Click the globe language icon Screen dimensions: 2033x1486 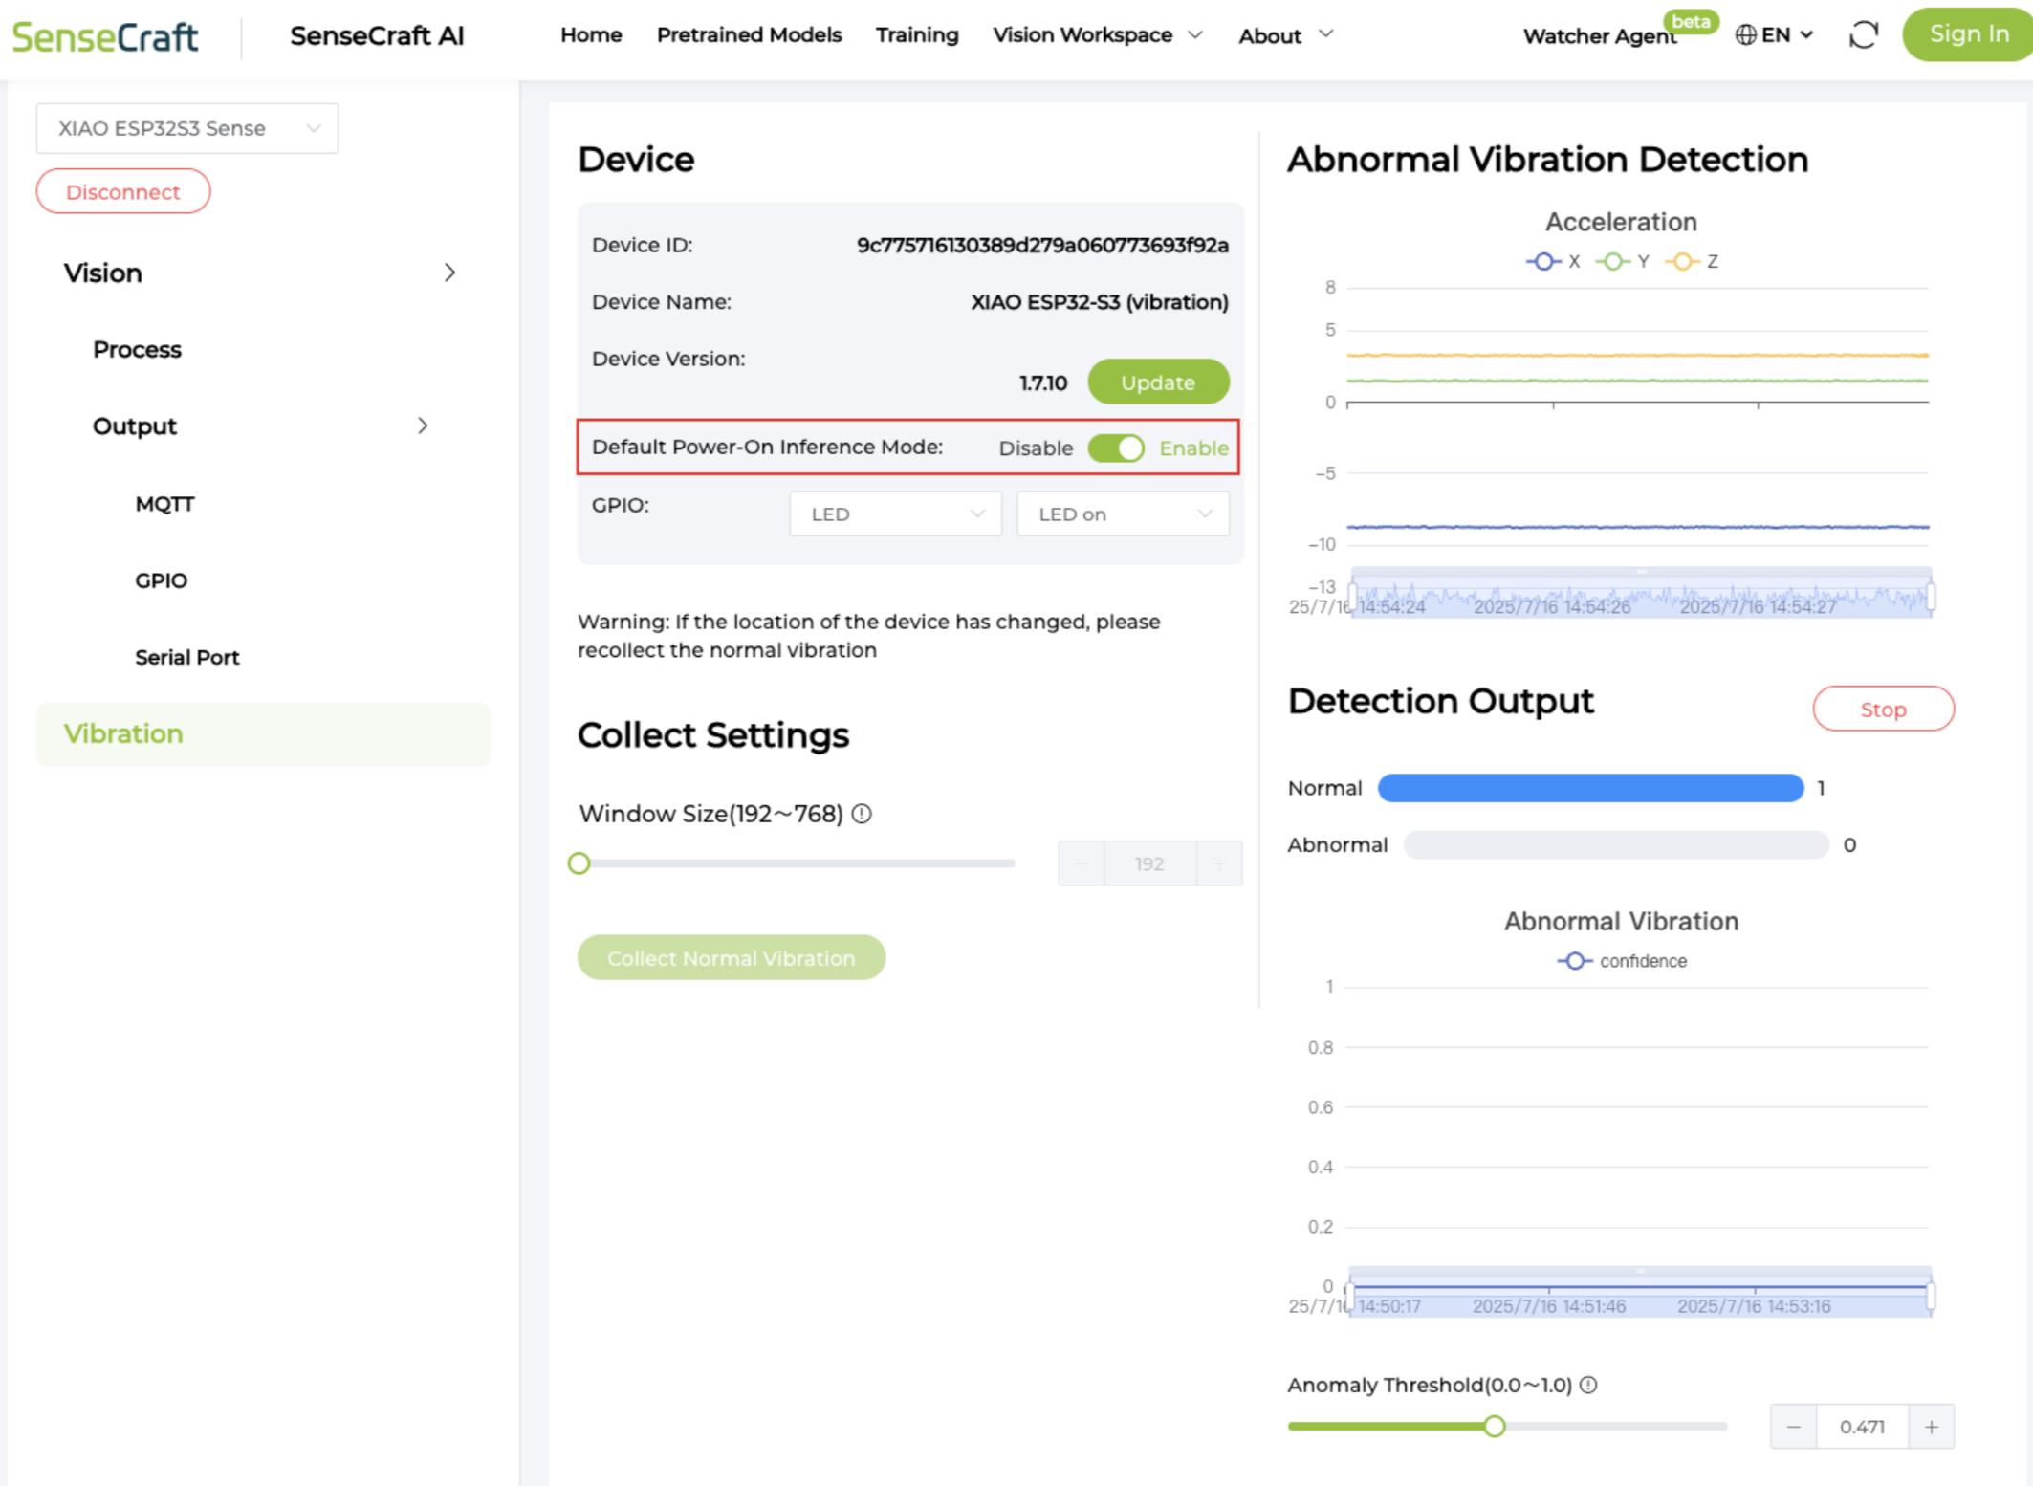coord(1745,35)
